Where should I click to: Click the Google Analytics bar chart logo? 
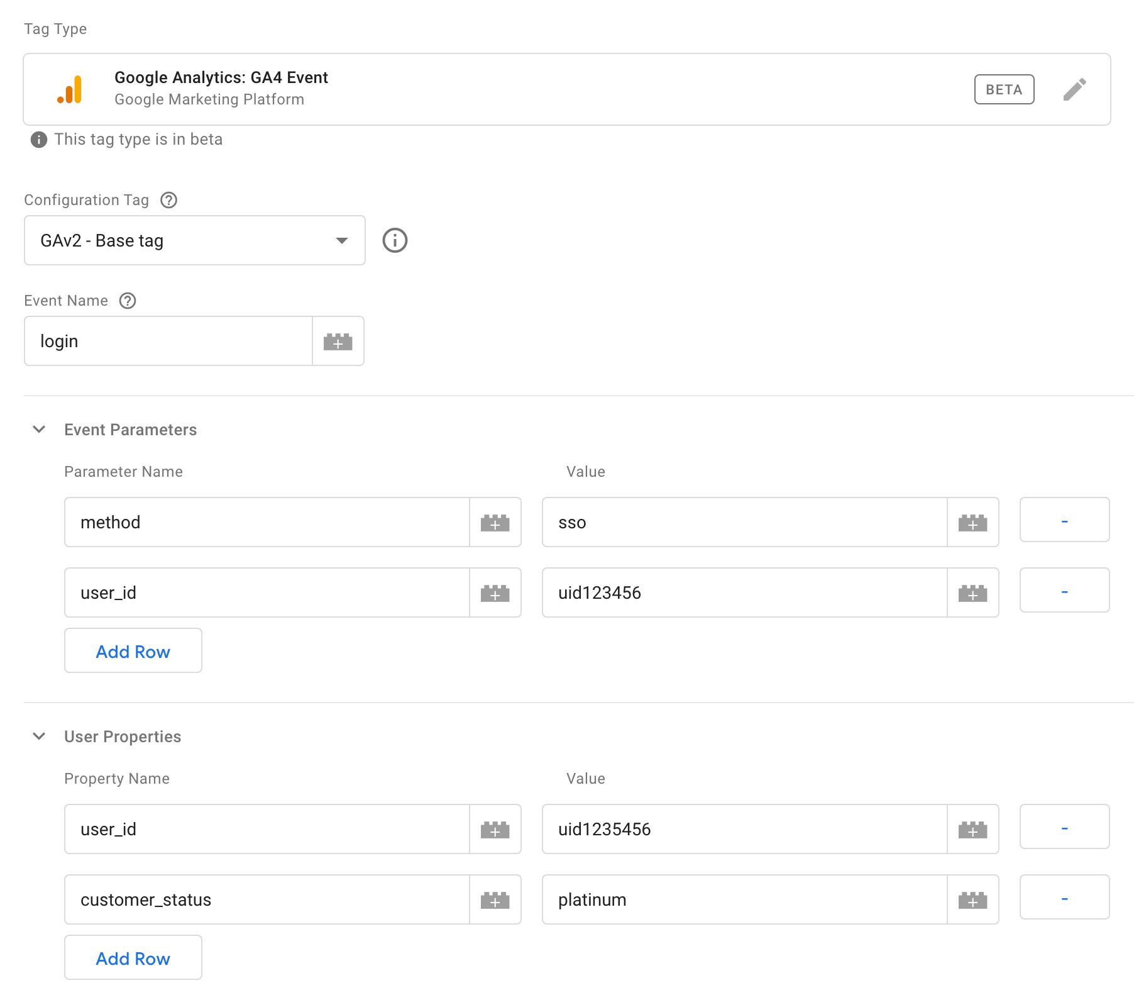coord(70,89)
